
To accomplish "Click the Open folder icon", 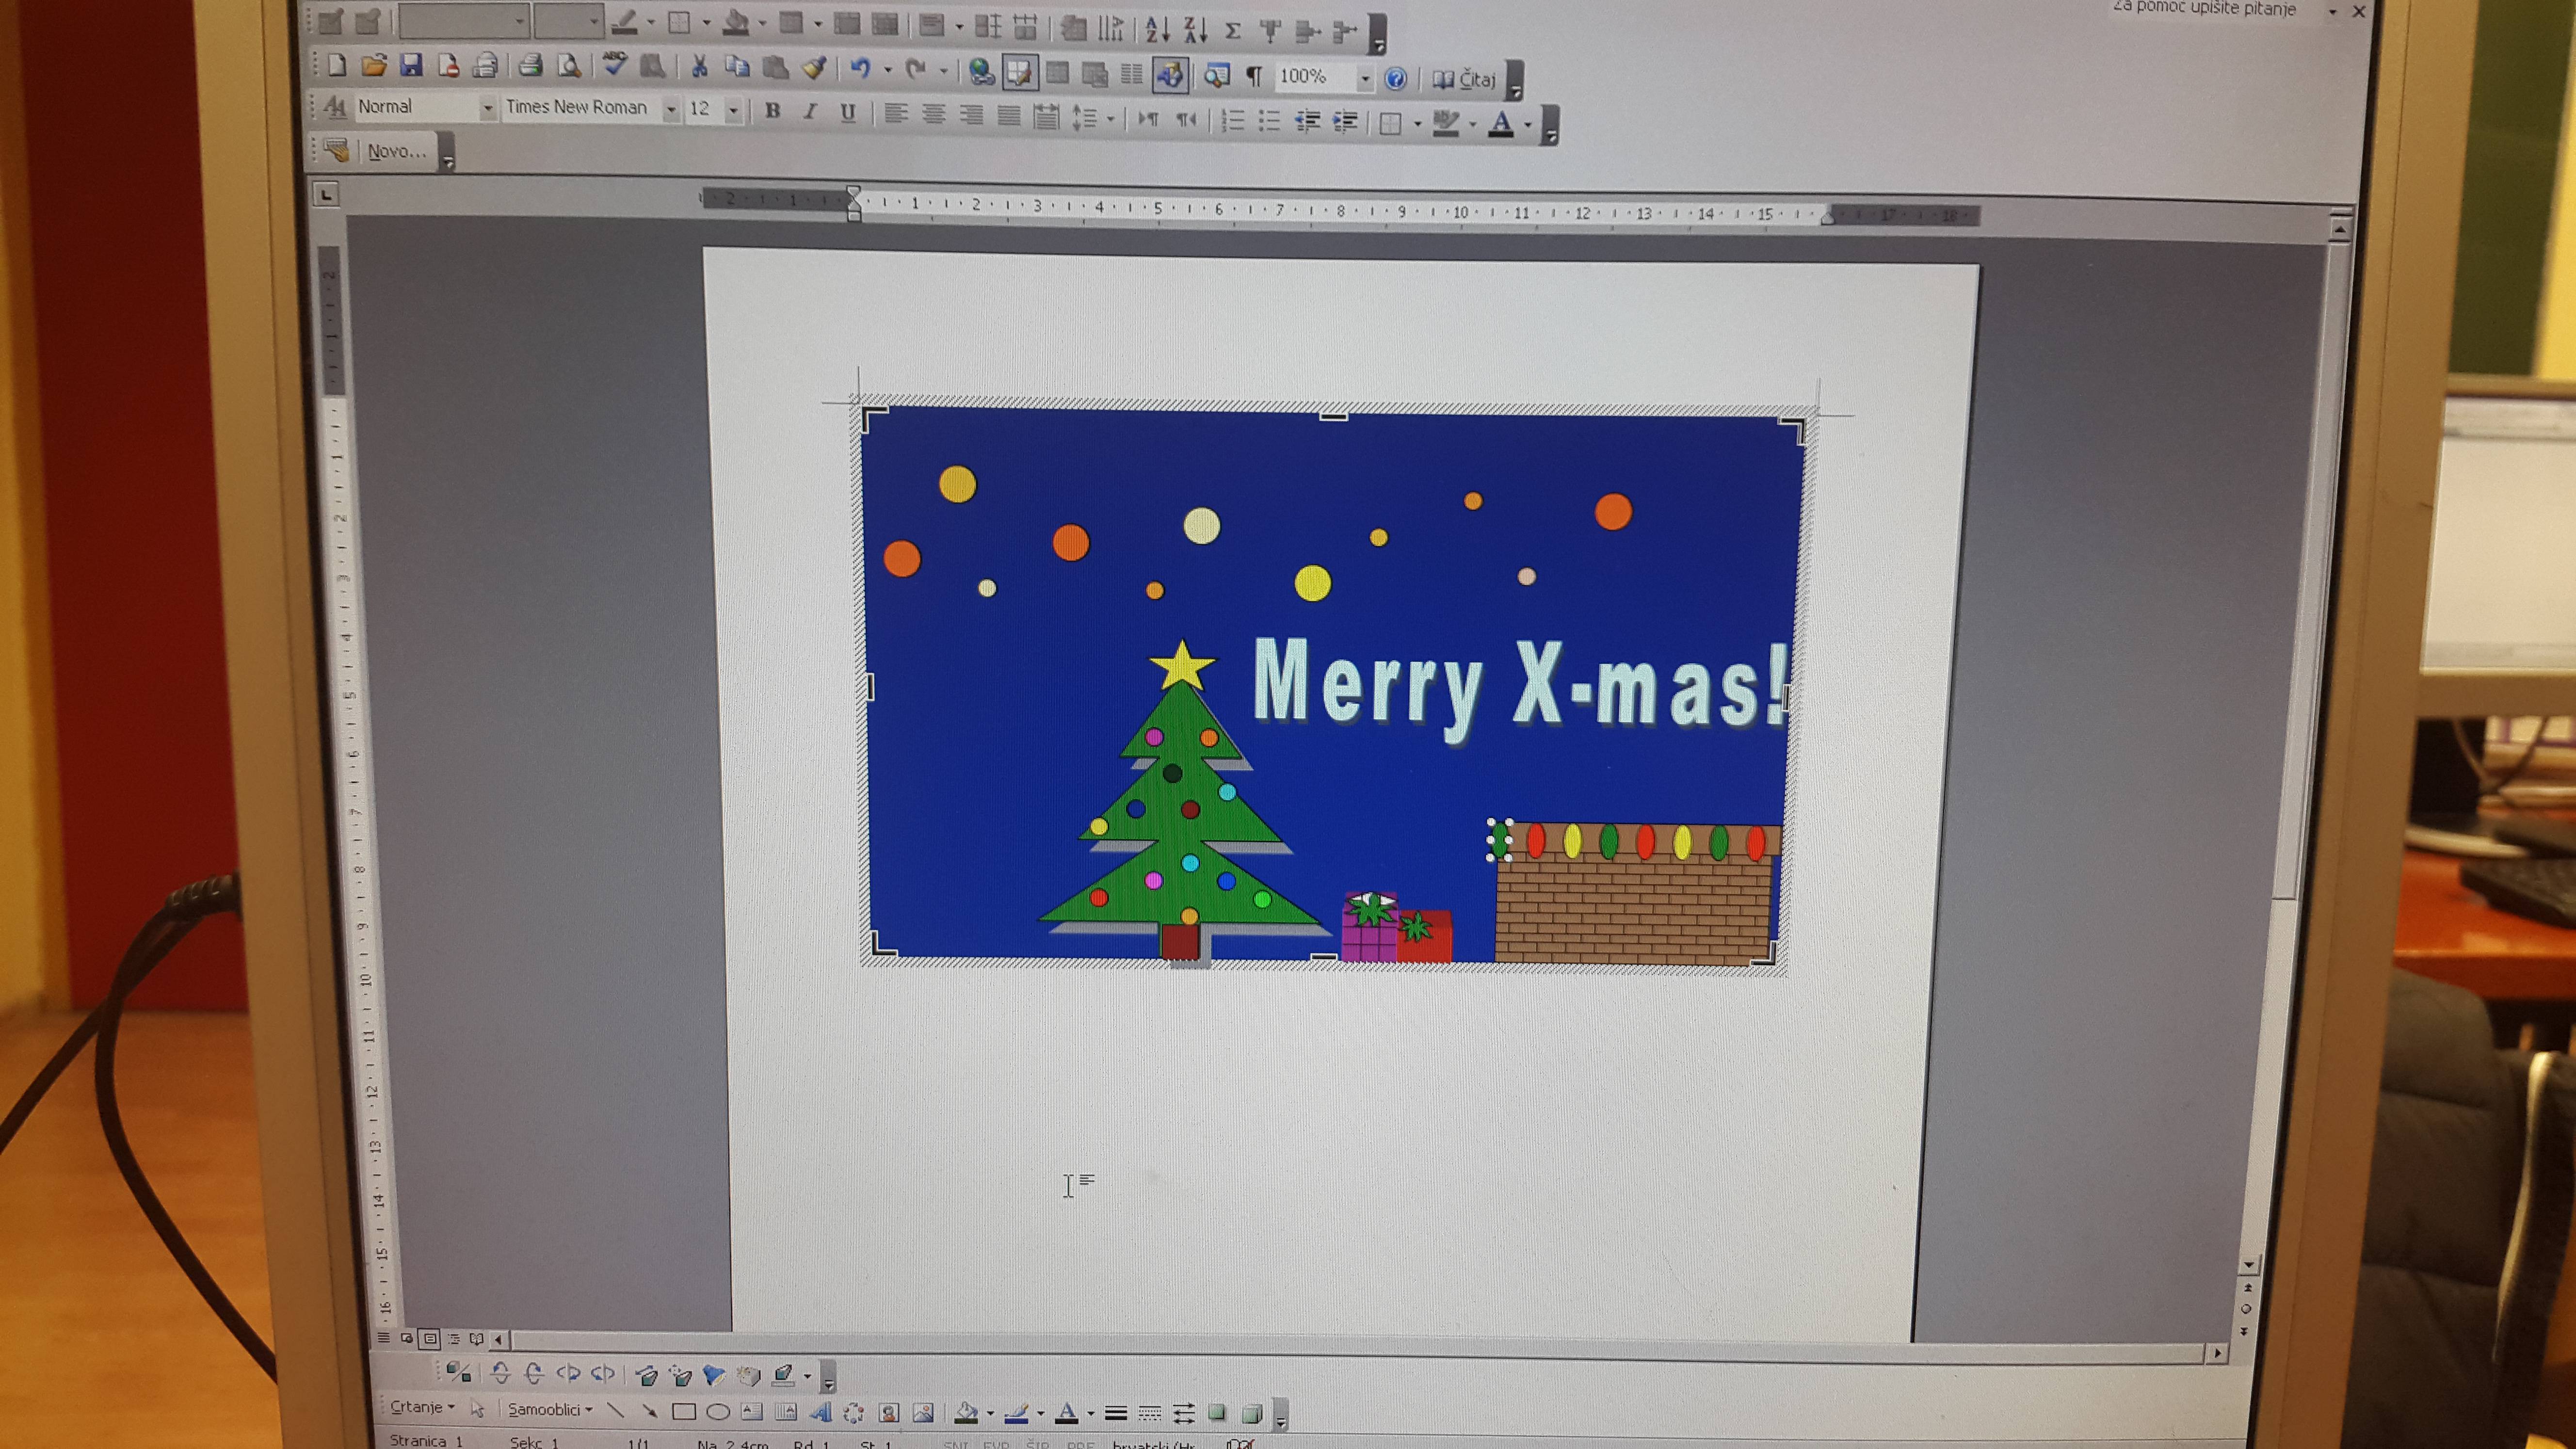I will pyautogui.click(x=374, y=66).
